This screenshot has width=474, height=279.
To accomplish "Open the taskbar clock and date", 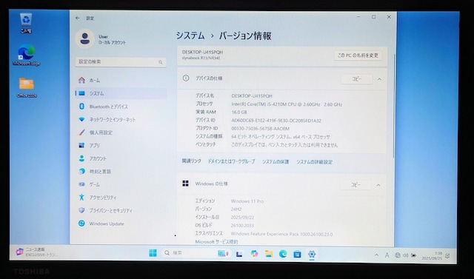I will point(432,256).
